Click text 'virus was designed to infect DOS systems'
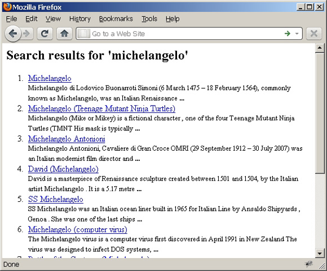Viewport: 327px width, 271px height. (89, 250)
